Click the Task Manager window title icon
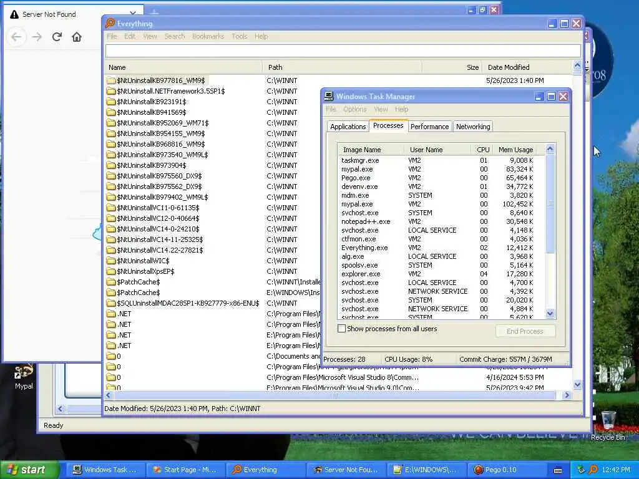 329,97
